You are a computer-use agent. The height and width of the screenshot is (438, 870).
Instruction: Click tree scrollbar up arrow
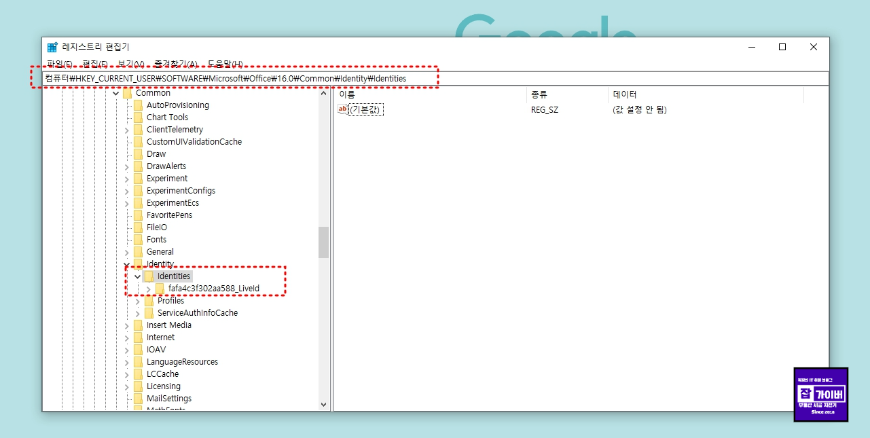(323, 93)
